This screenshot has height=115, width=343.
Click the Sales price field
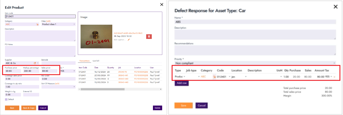coord(49,71)
